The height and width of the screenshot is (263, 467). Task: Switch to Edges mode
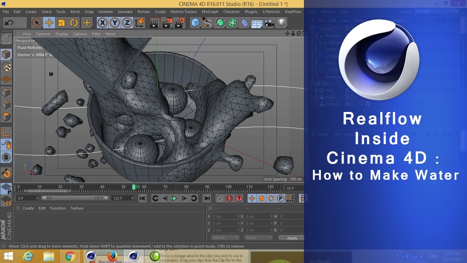click(x=6, y=104)
